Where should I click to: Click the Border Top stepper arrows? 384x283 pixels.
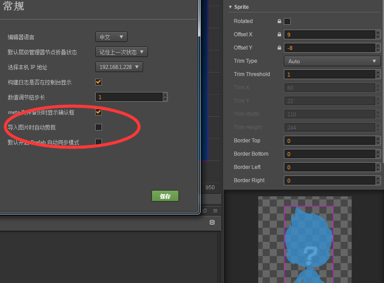pos(378,141)
